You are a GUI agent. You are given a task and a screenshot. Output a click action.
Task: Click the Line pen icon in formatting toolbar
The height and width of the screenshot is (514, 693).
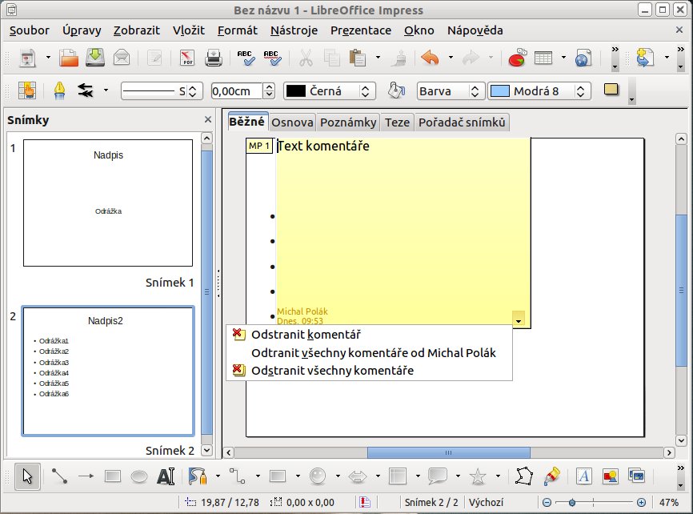point(59,91)
